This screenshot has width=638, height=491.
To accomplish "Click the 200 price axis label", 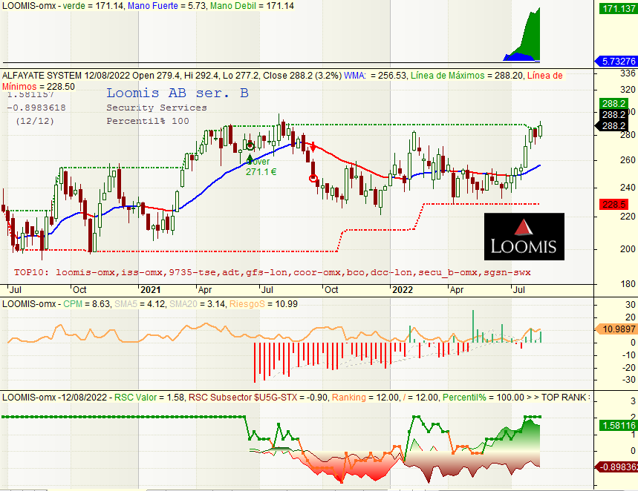I will click(628, 249).
